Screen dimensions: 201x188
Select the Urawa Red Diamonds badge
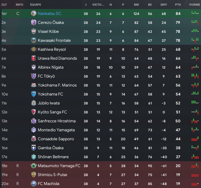click(x=34, y=58)
